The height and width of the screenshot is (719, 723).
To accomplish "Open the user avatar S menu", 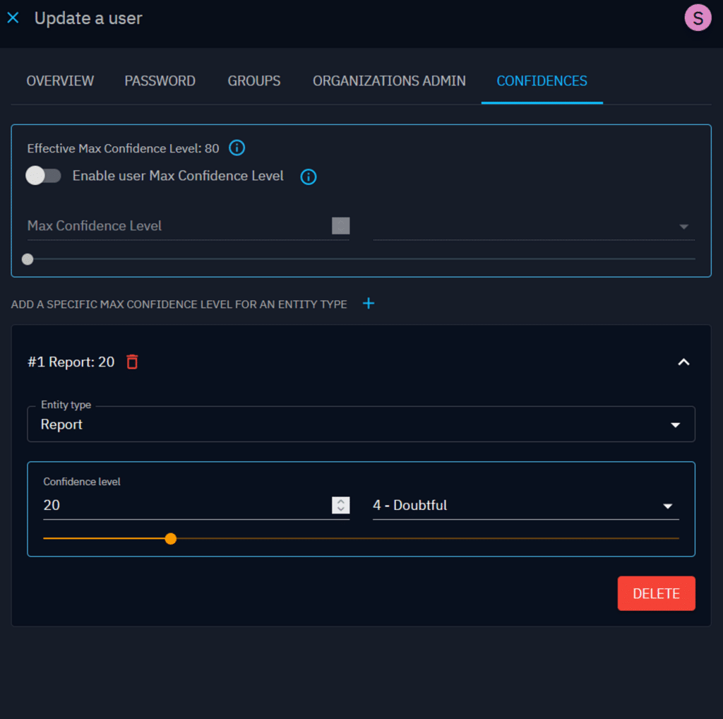I will (698, 18).
